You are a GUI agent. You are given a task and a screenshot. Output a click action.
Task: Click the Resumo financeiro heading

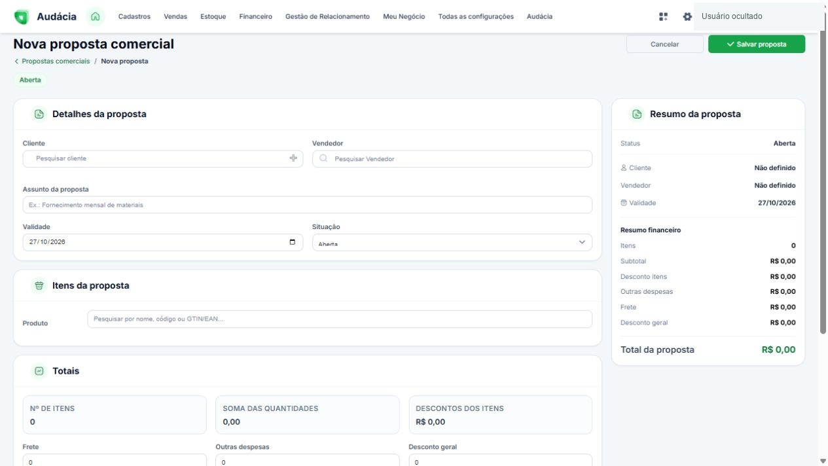coord(651,230)
